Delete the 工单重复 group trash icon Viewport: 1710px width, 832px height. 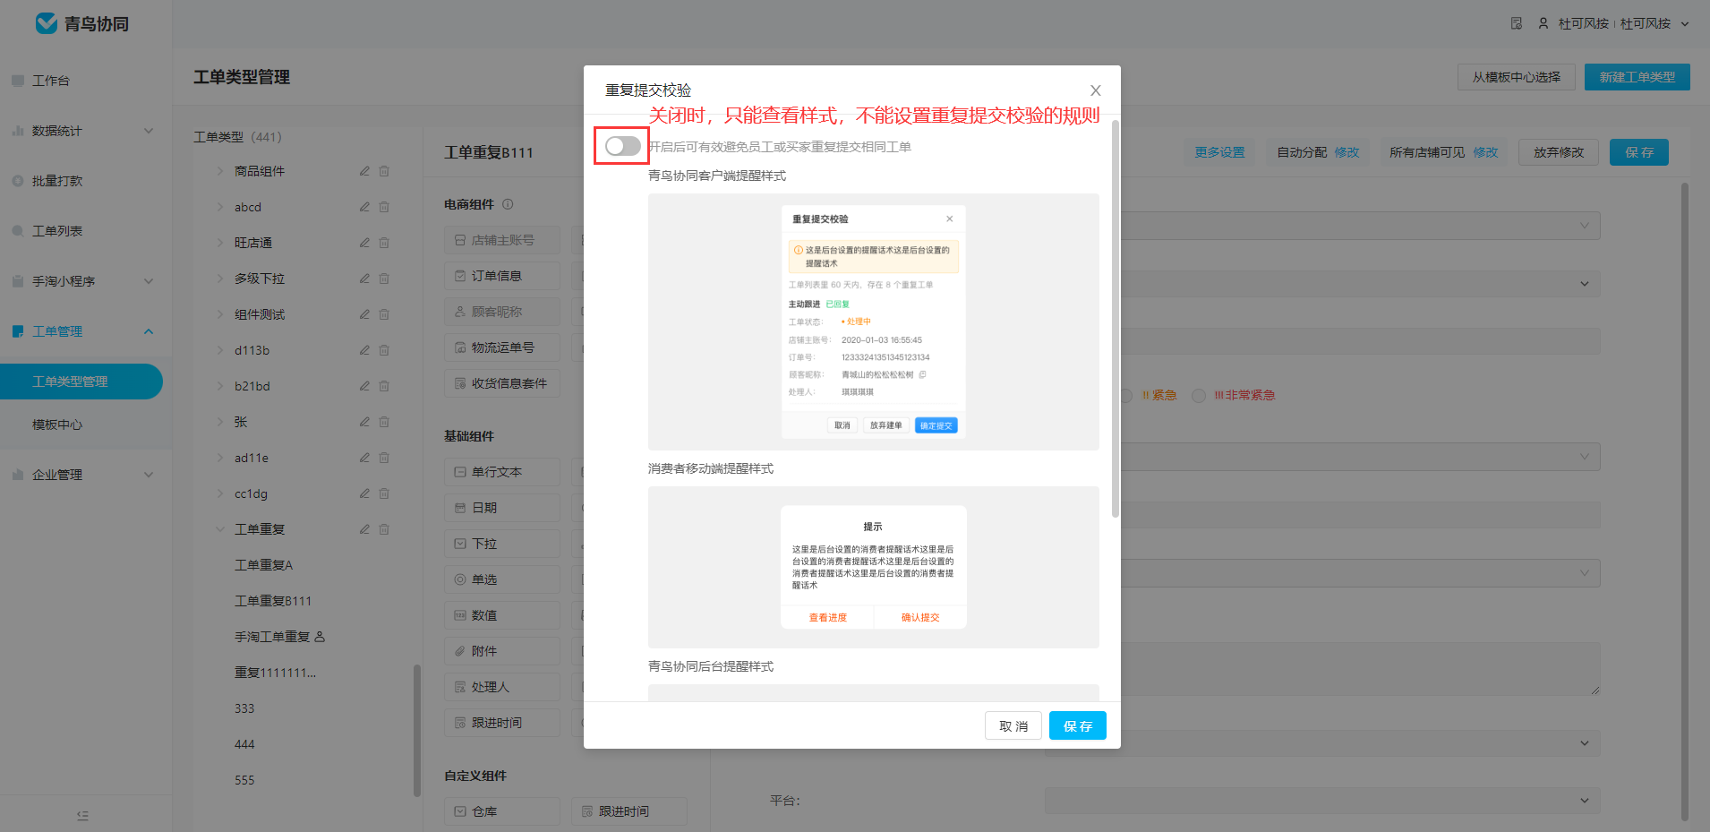pyautogui.click(x=384, y=529)
